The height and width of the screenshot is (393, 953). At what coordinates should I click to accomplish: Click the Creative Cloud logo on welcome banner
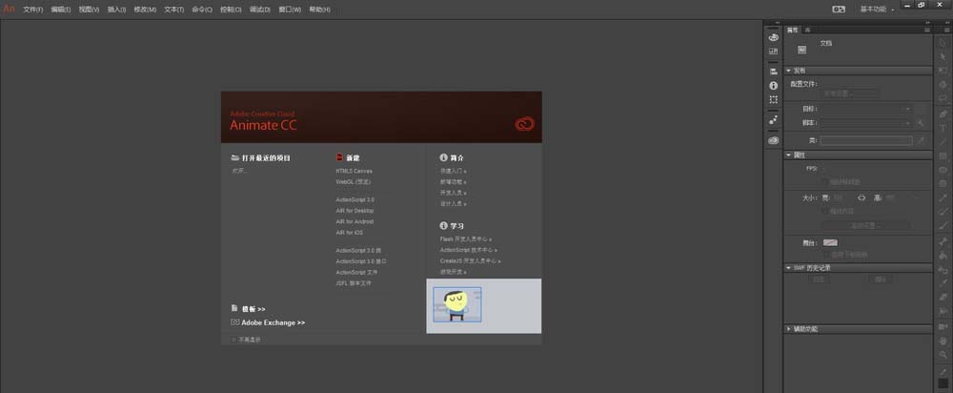pos(524,124)
